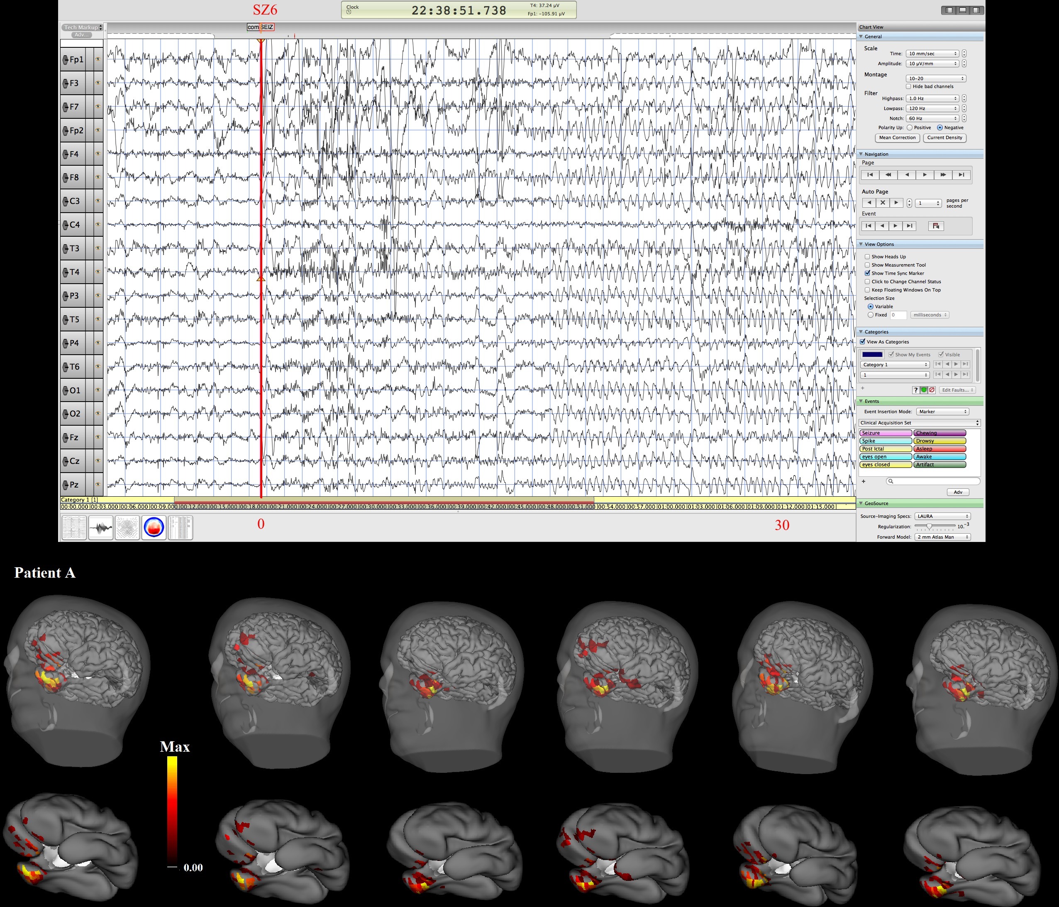1059x907 pixels.
Task: Adjust the Regularization slider
Action: point(929,527)
